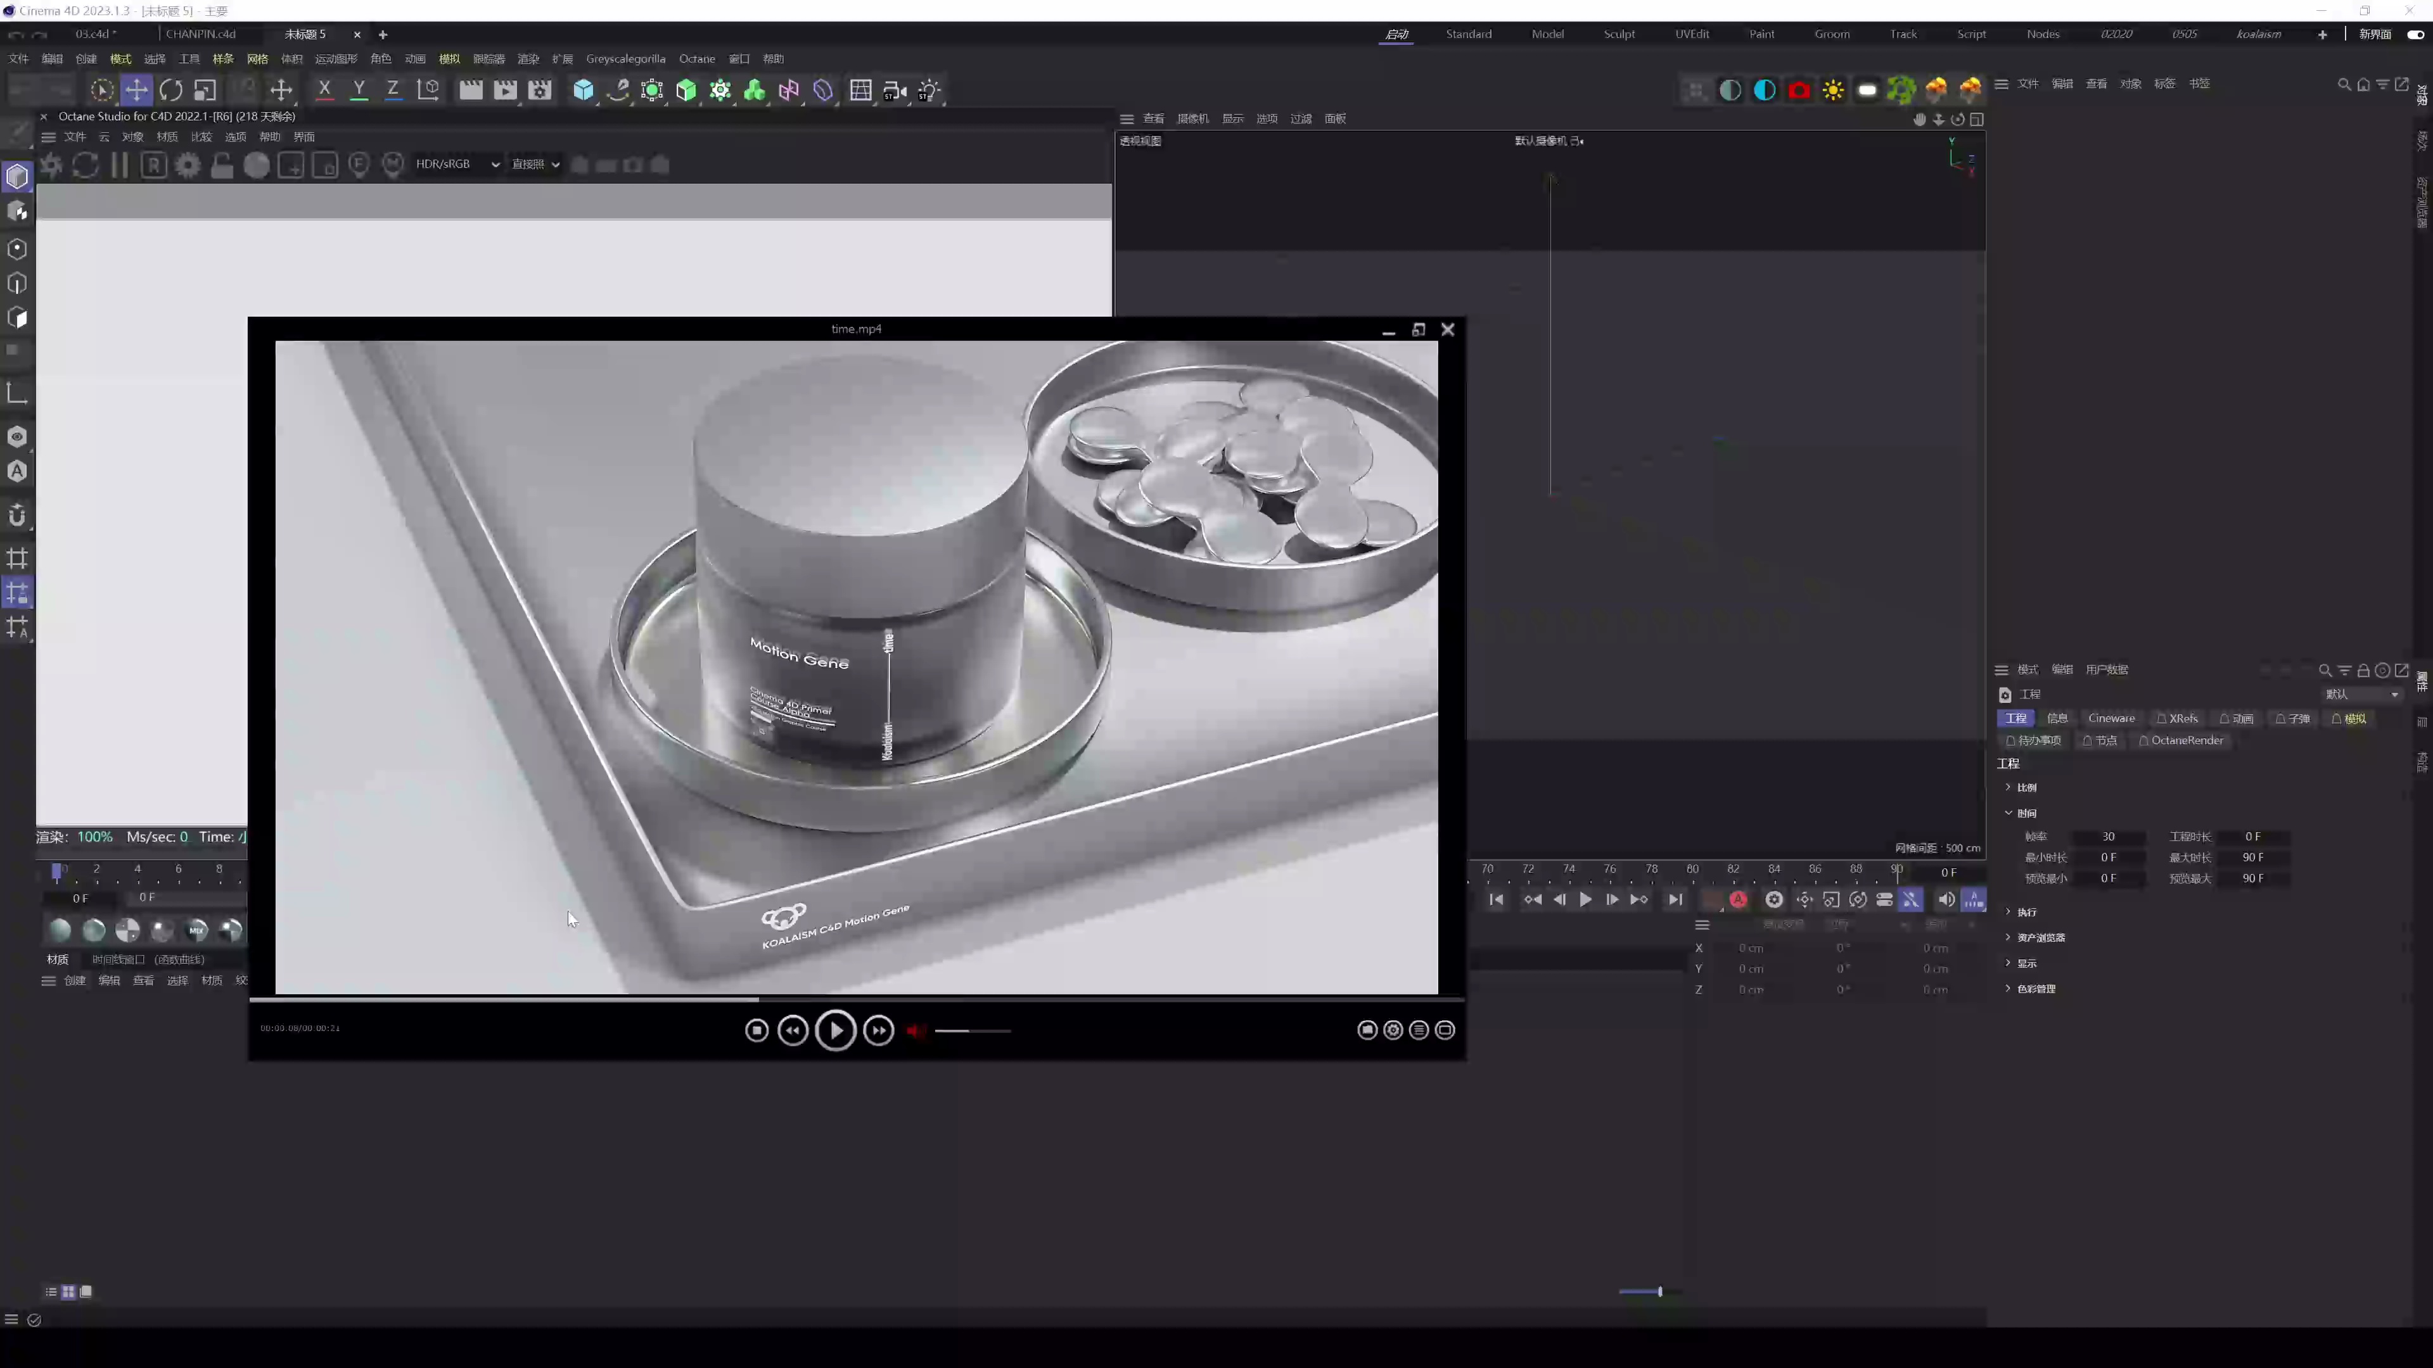2433x1368 pixels.
Task: Toggle the Y axis lock
Action: pyautogui.click(x=359, y=91)
